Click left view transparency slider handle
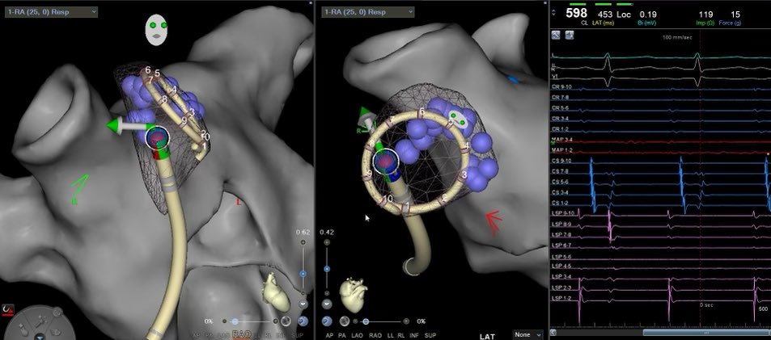771x340 pixels. [x=235, y=321]
